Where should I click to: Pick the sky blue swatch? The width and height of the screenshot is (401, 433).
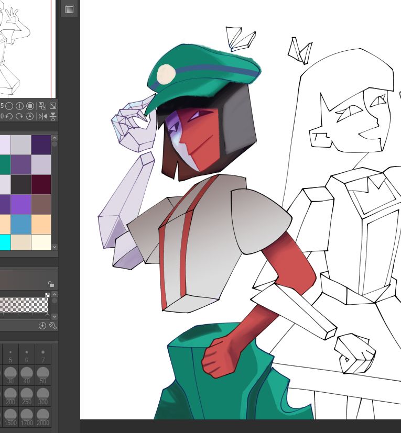(21, 224)
